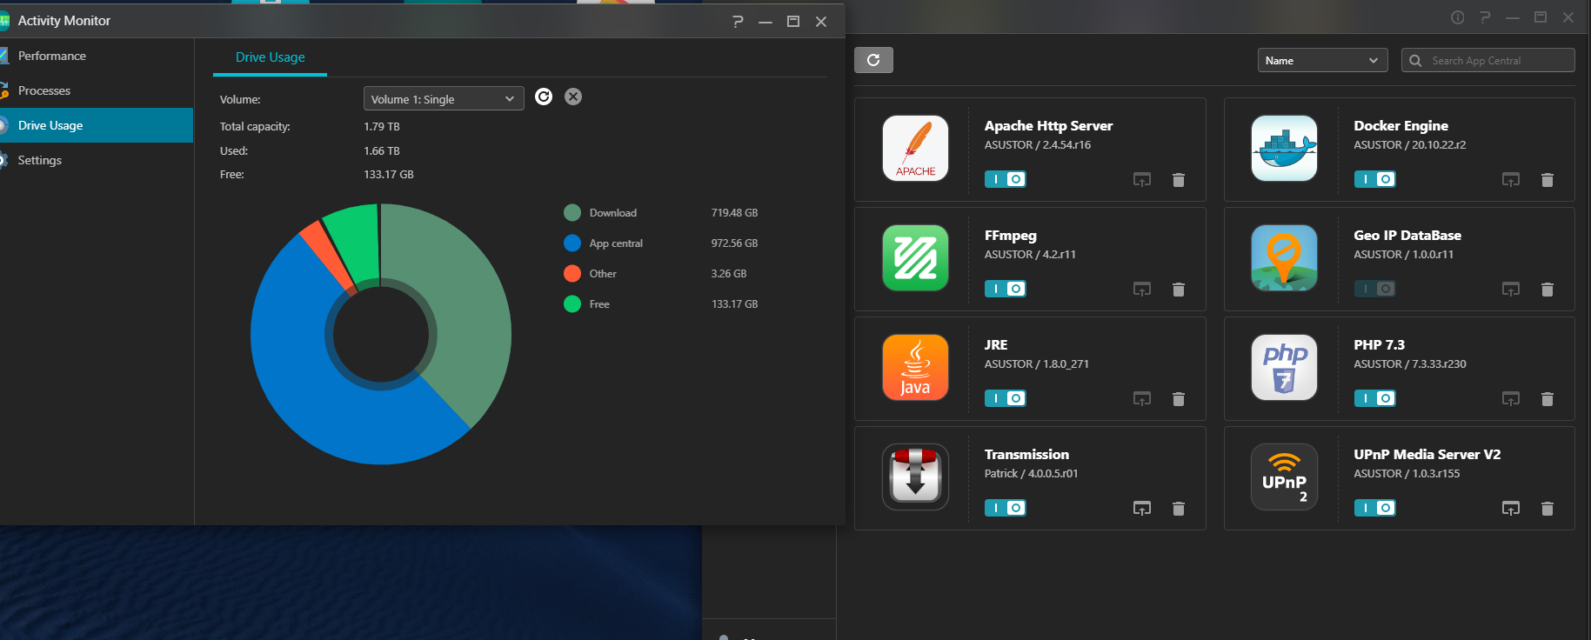
Task: Click Apache Http Server app icon
Action: (x=915, y=148)
